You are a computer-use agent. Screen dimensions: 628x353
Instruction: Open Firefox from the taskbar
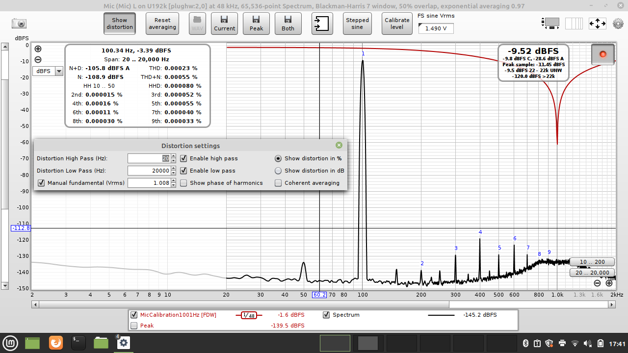[56, 342]
